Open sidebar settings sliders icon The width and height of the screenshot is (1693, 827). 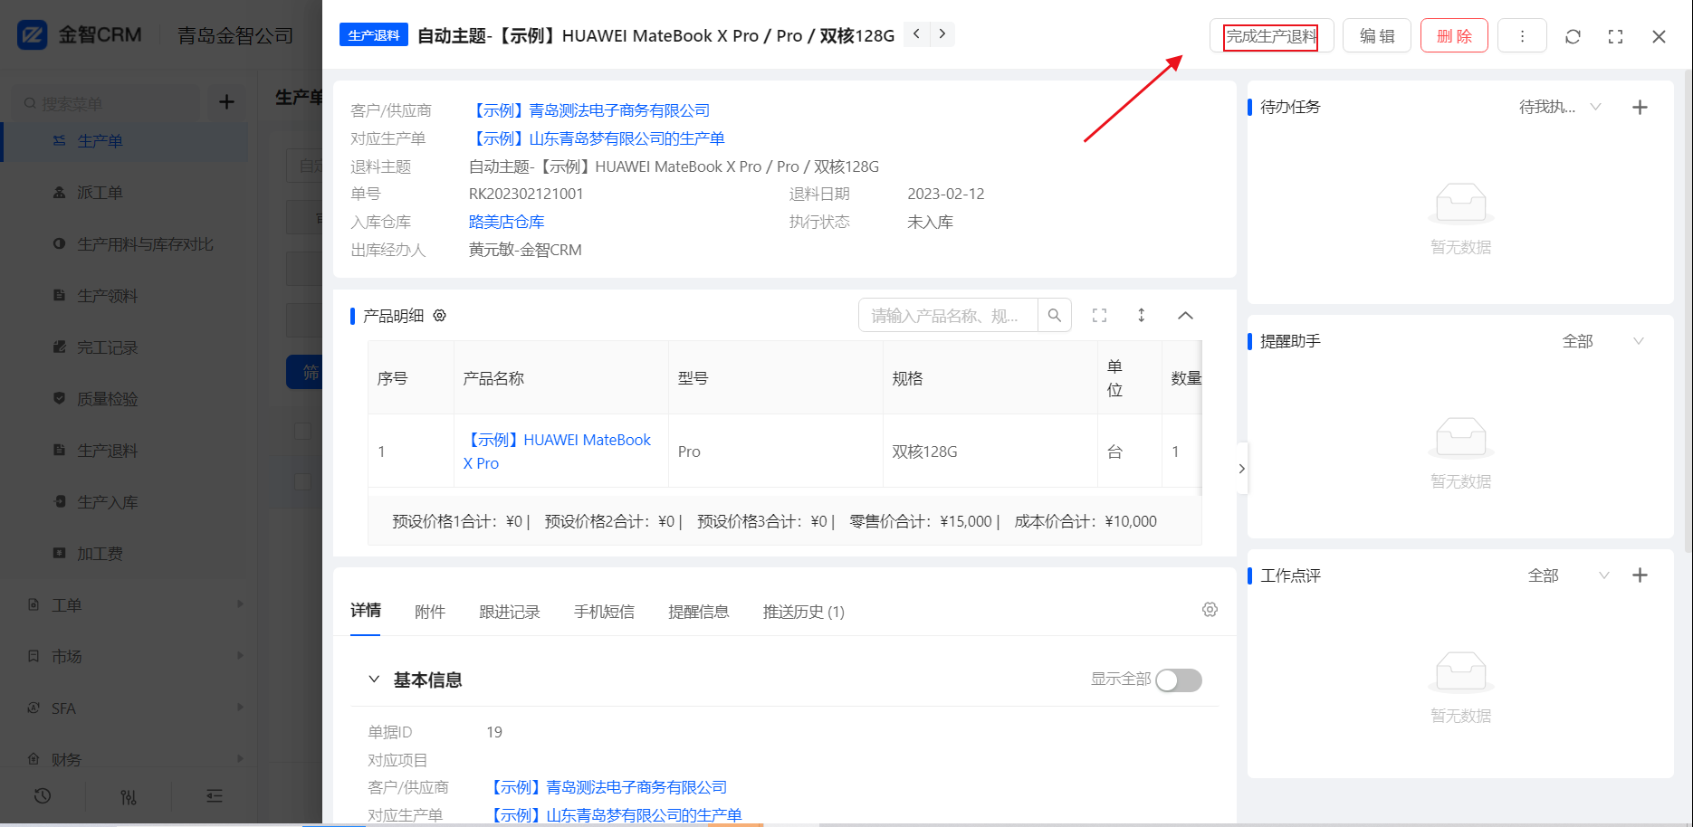tap(129, 796)
